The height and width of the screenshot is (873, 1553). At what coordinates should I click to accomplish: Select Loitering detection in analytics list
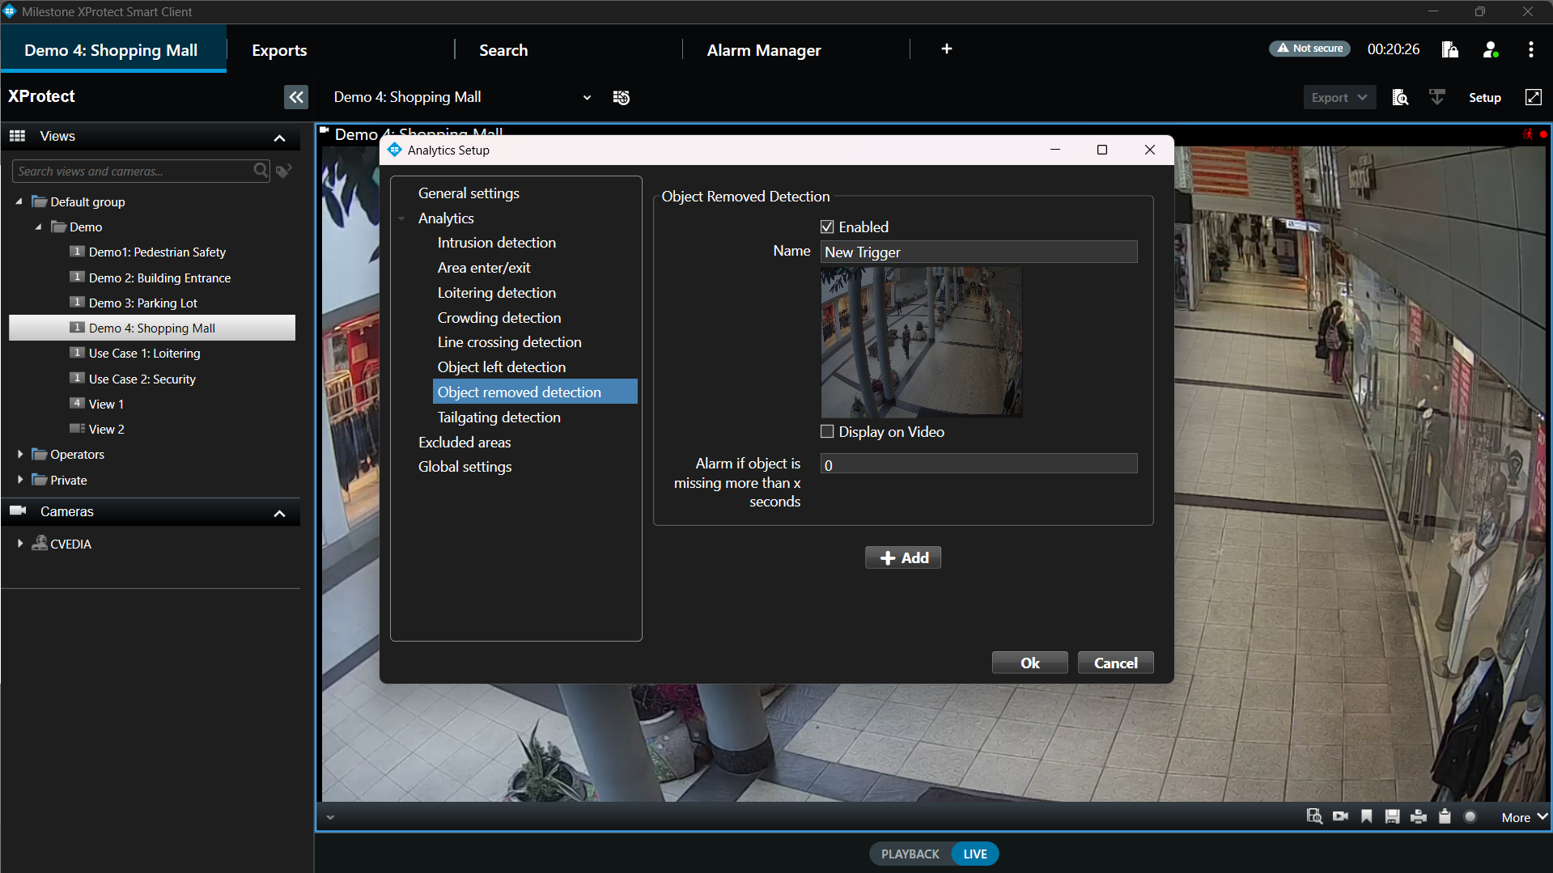497,293
